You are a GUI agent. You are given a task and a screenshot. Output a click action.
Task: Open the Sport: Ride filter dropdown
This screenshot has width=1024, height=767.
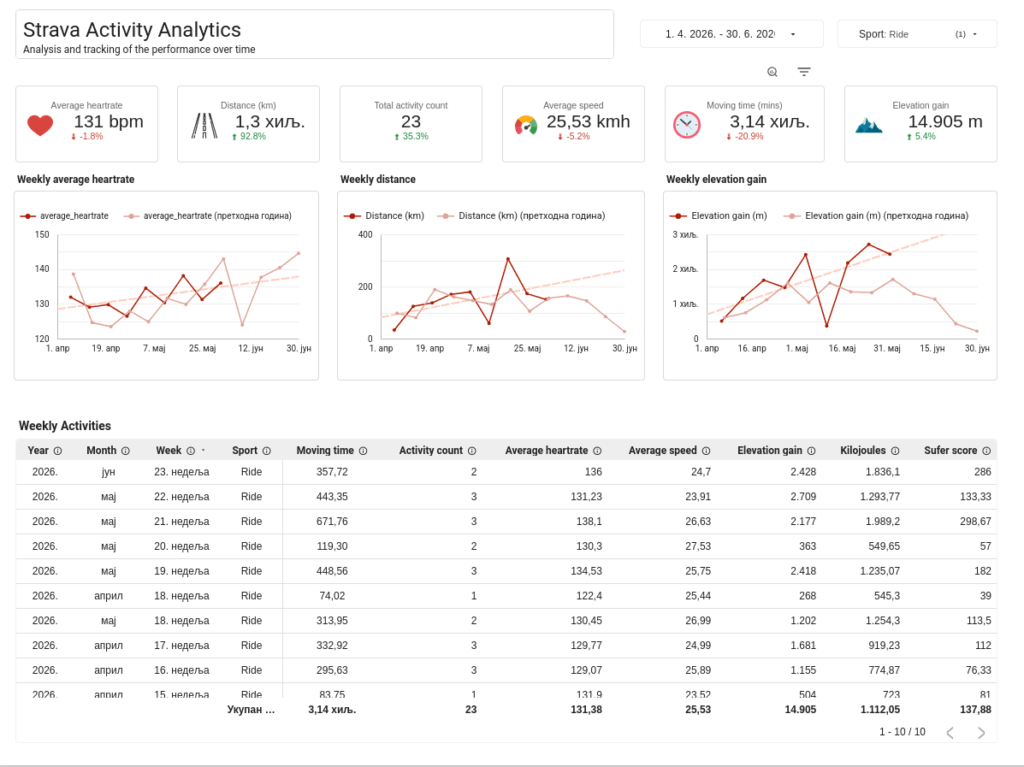[917, 34]
